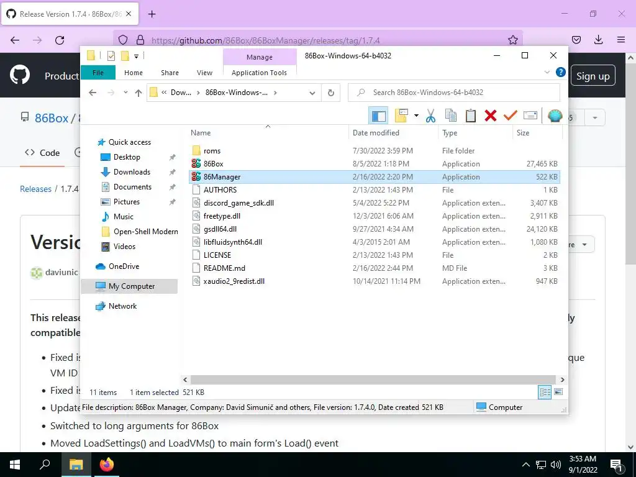Select My Computer in navigation pane
Screen dimensions: 636x477
point(129,286)
